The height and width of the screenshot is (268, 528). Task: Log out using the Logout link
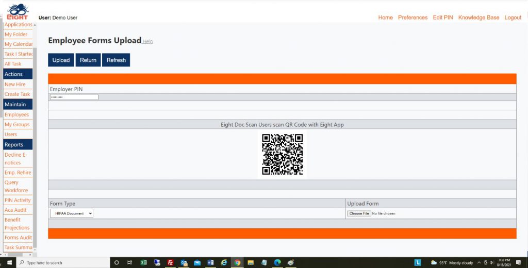(x=513, y=18)
